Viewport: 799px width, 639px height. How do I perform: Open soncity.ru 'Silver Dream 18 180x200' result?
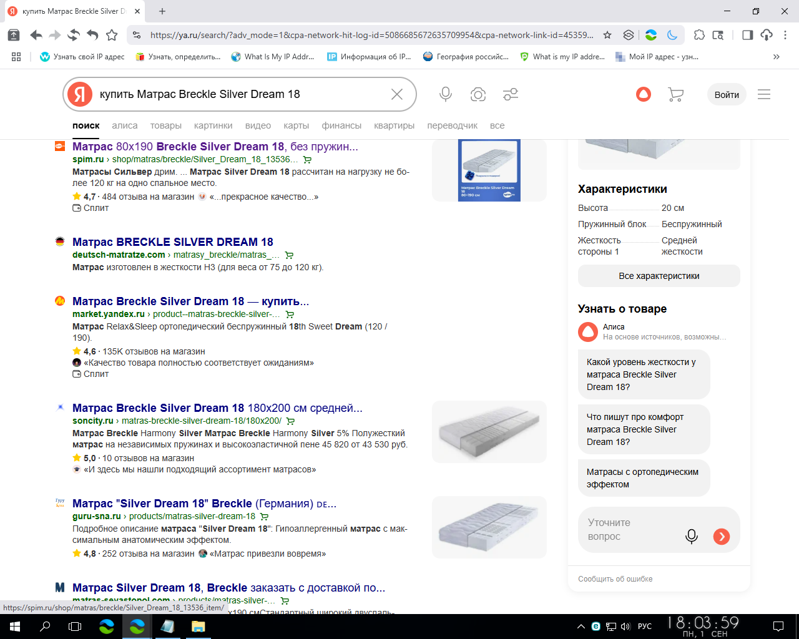pos(217,408)
